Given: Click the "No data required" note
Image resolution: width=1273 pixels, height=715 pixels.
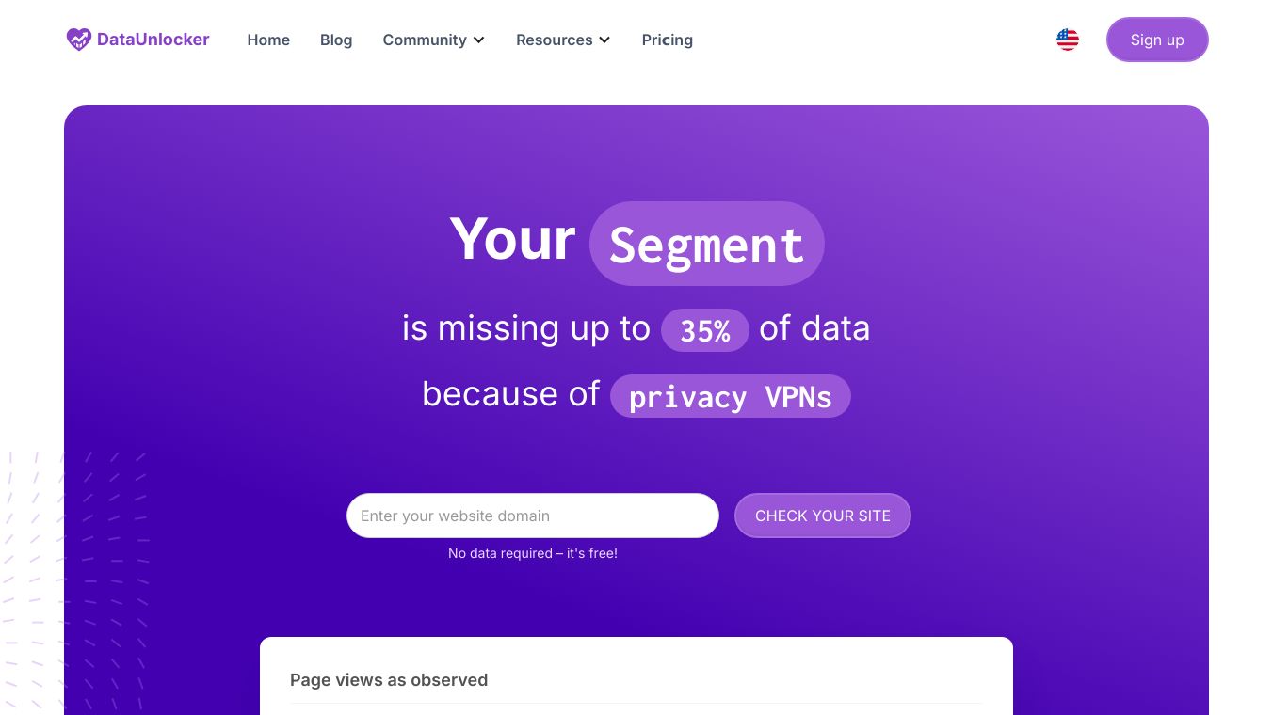Looking at the screenshot, I should click(533, 553).
